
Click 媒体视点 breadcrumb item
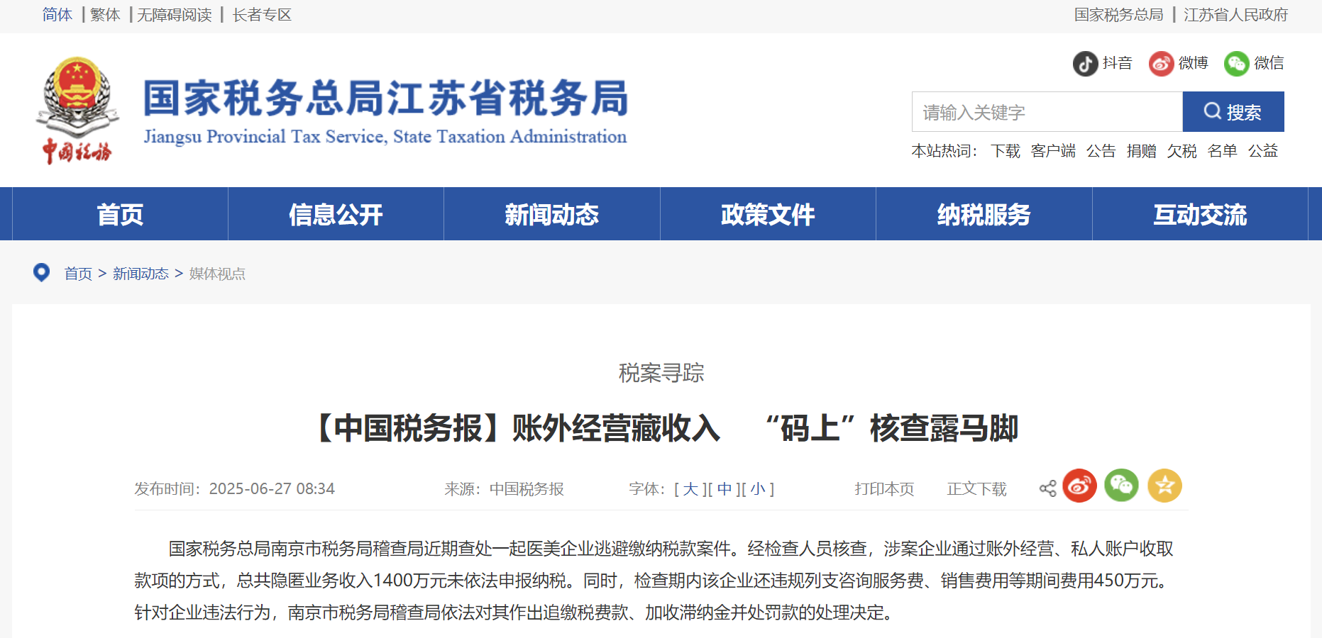[217, 274]
